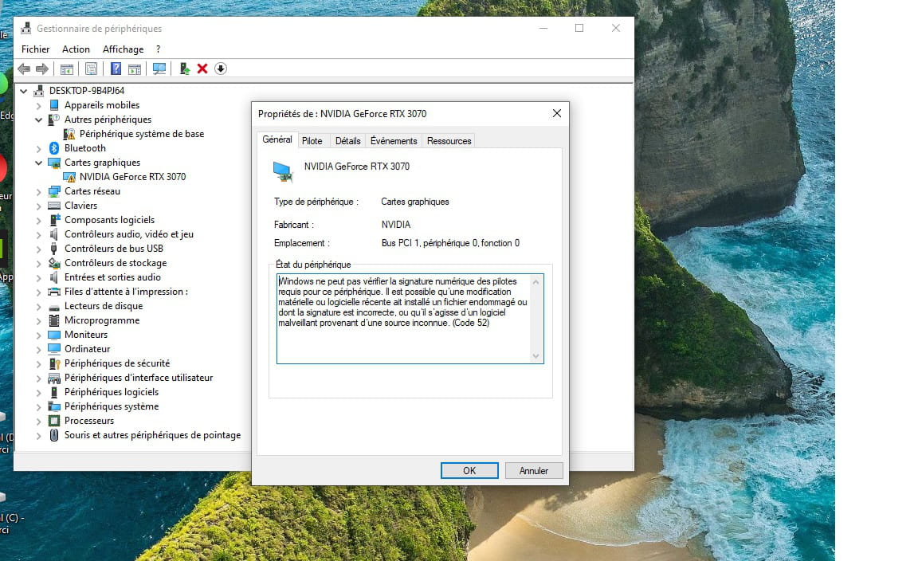This screenshot has height=561, width=918.
Task: Click the Back arrow in toolbar
Action: point(24,69)
